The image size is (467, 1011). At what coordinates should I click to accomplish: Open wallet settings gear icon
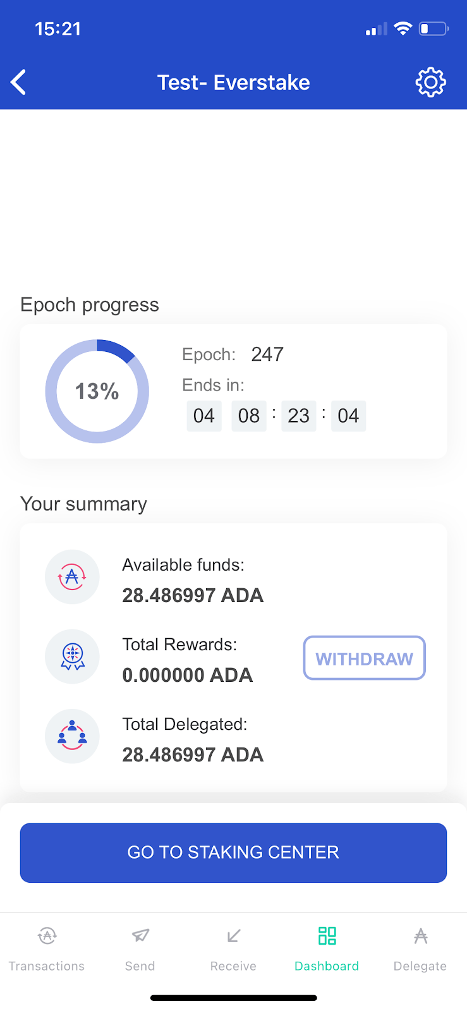(430, 82)
